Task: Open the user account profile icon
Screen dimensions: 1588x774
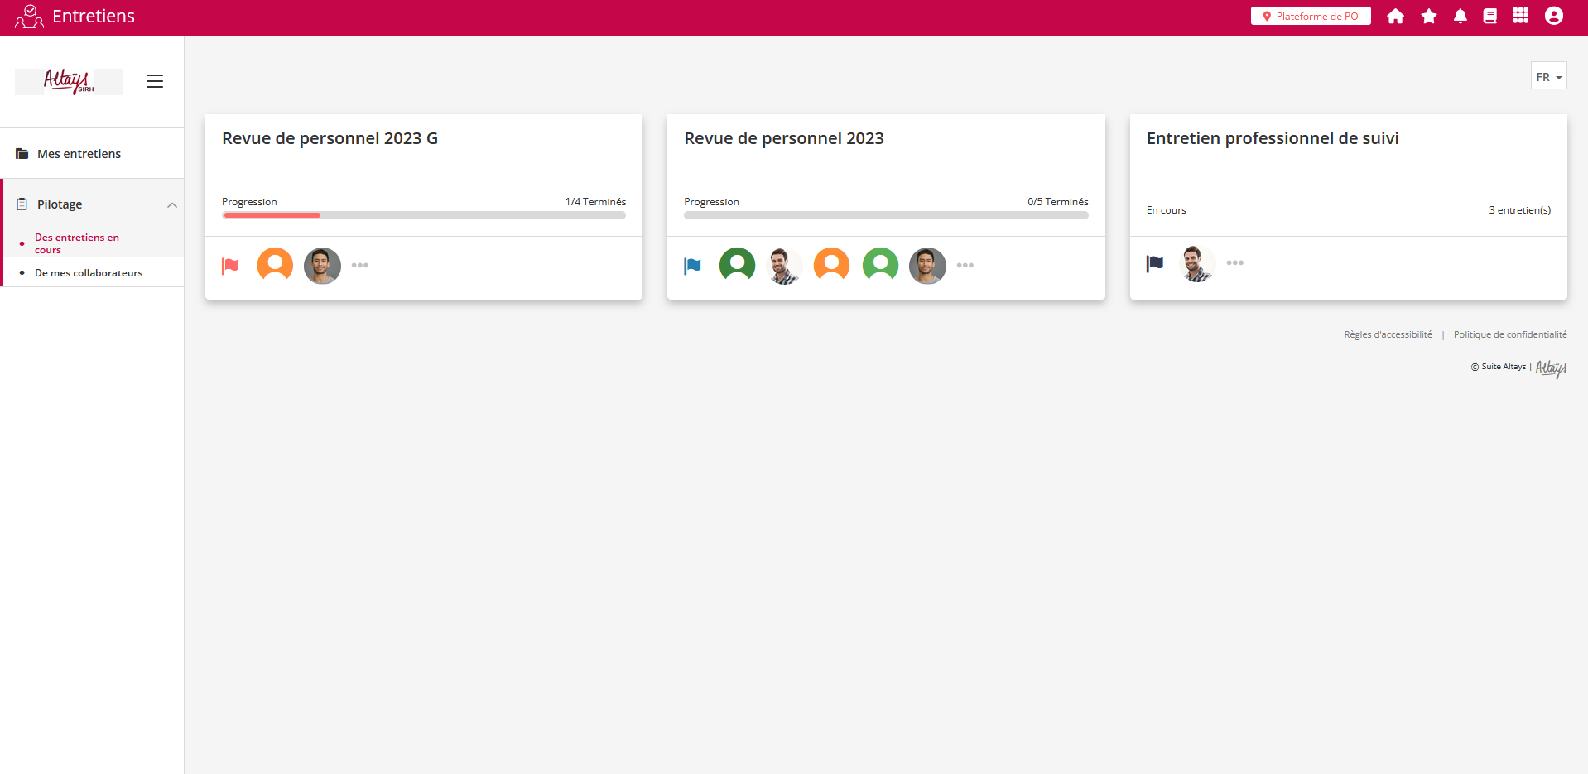Action: 1553,16
